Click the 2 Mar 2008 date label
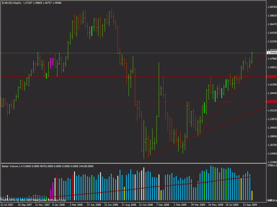The image size is (277, 207). pos(76,205)
